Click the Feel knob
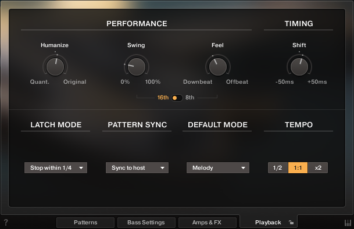354x229 pixels. coord(218,67)
